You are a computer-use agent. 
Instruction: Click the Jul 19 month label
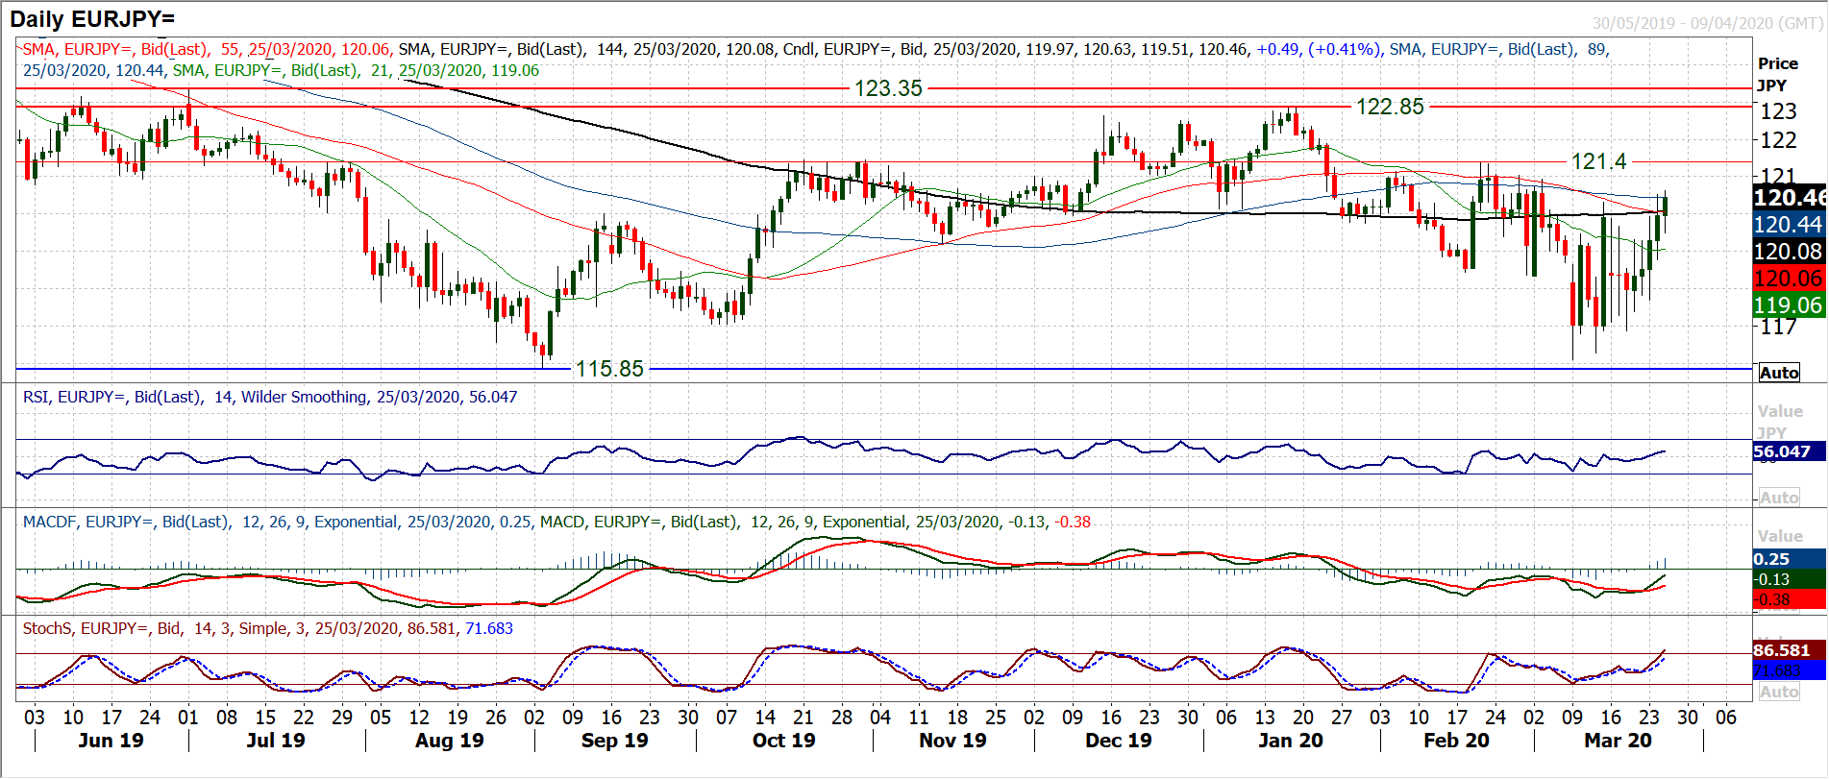tap(276, 741)
